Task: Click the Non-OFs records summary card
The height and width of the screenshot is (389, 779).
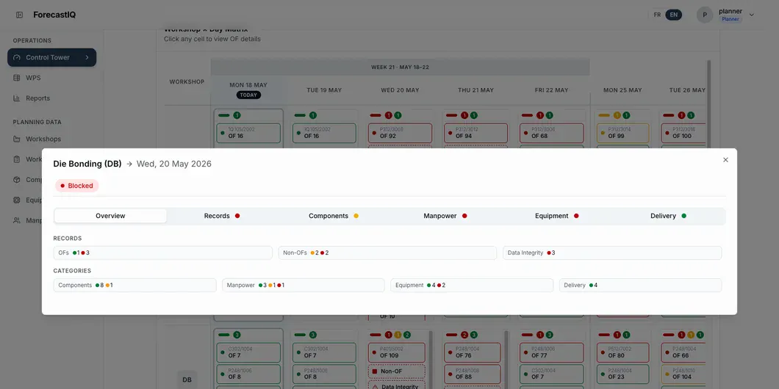Action: point(387,252)
